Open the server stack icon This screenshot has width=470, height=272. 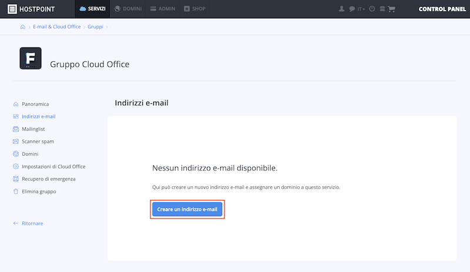[x=382, y=9]
